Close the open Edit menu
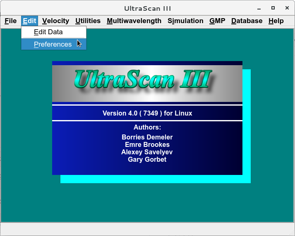Image resolution: width=295 pixels, height=236 pixels. (x=29, y=21)
